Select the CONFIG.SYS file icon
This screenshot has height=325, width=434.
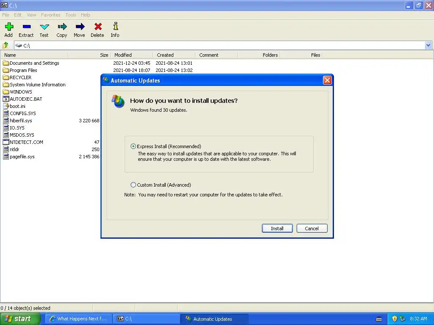point(6,113)
